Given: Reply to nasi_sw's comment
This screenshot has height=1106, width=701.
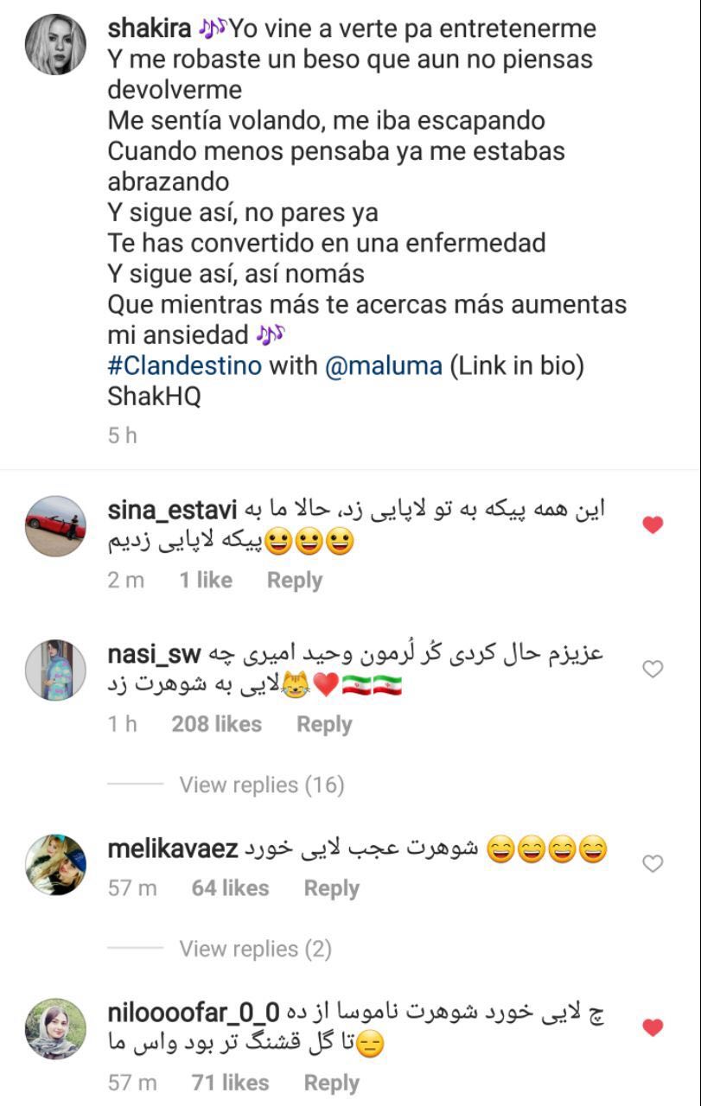Looking at the screenshot, I should 324,724.
